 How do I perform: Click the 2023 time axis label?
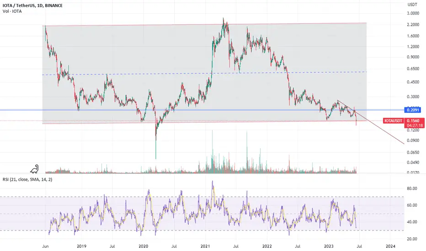(329, 246)
